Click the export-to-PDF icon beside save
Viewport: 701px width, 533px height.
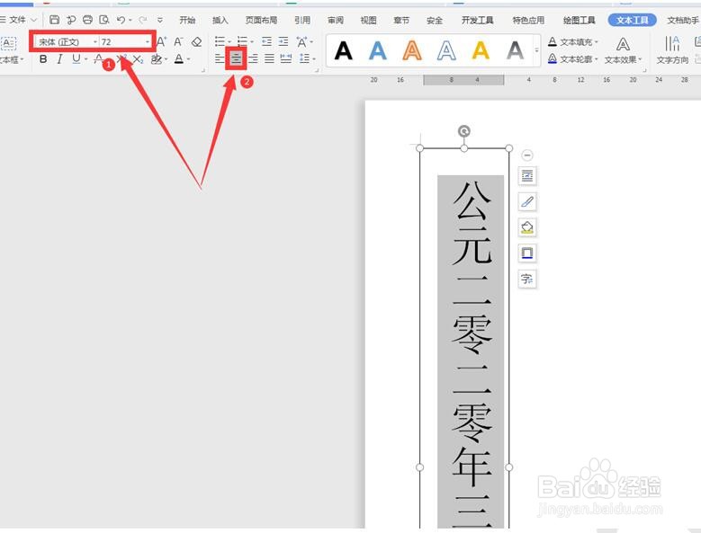pos(71,20)
